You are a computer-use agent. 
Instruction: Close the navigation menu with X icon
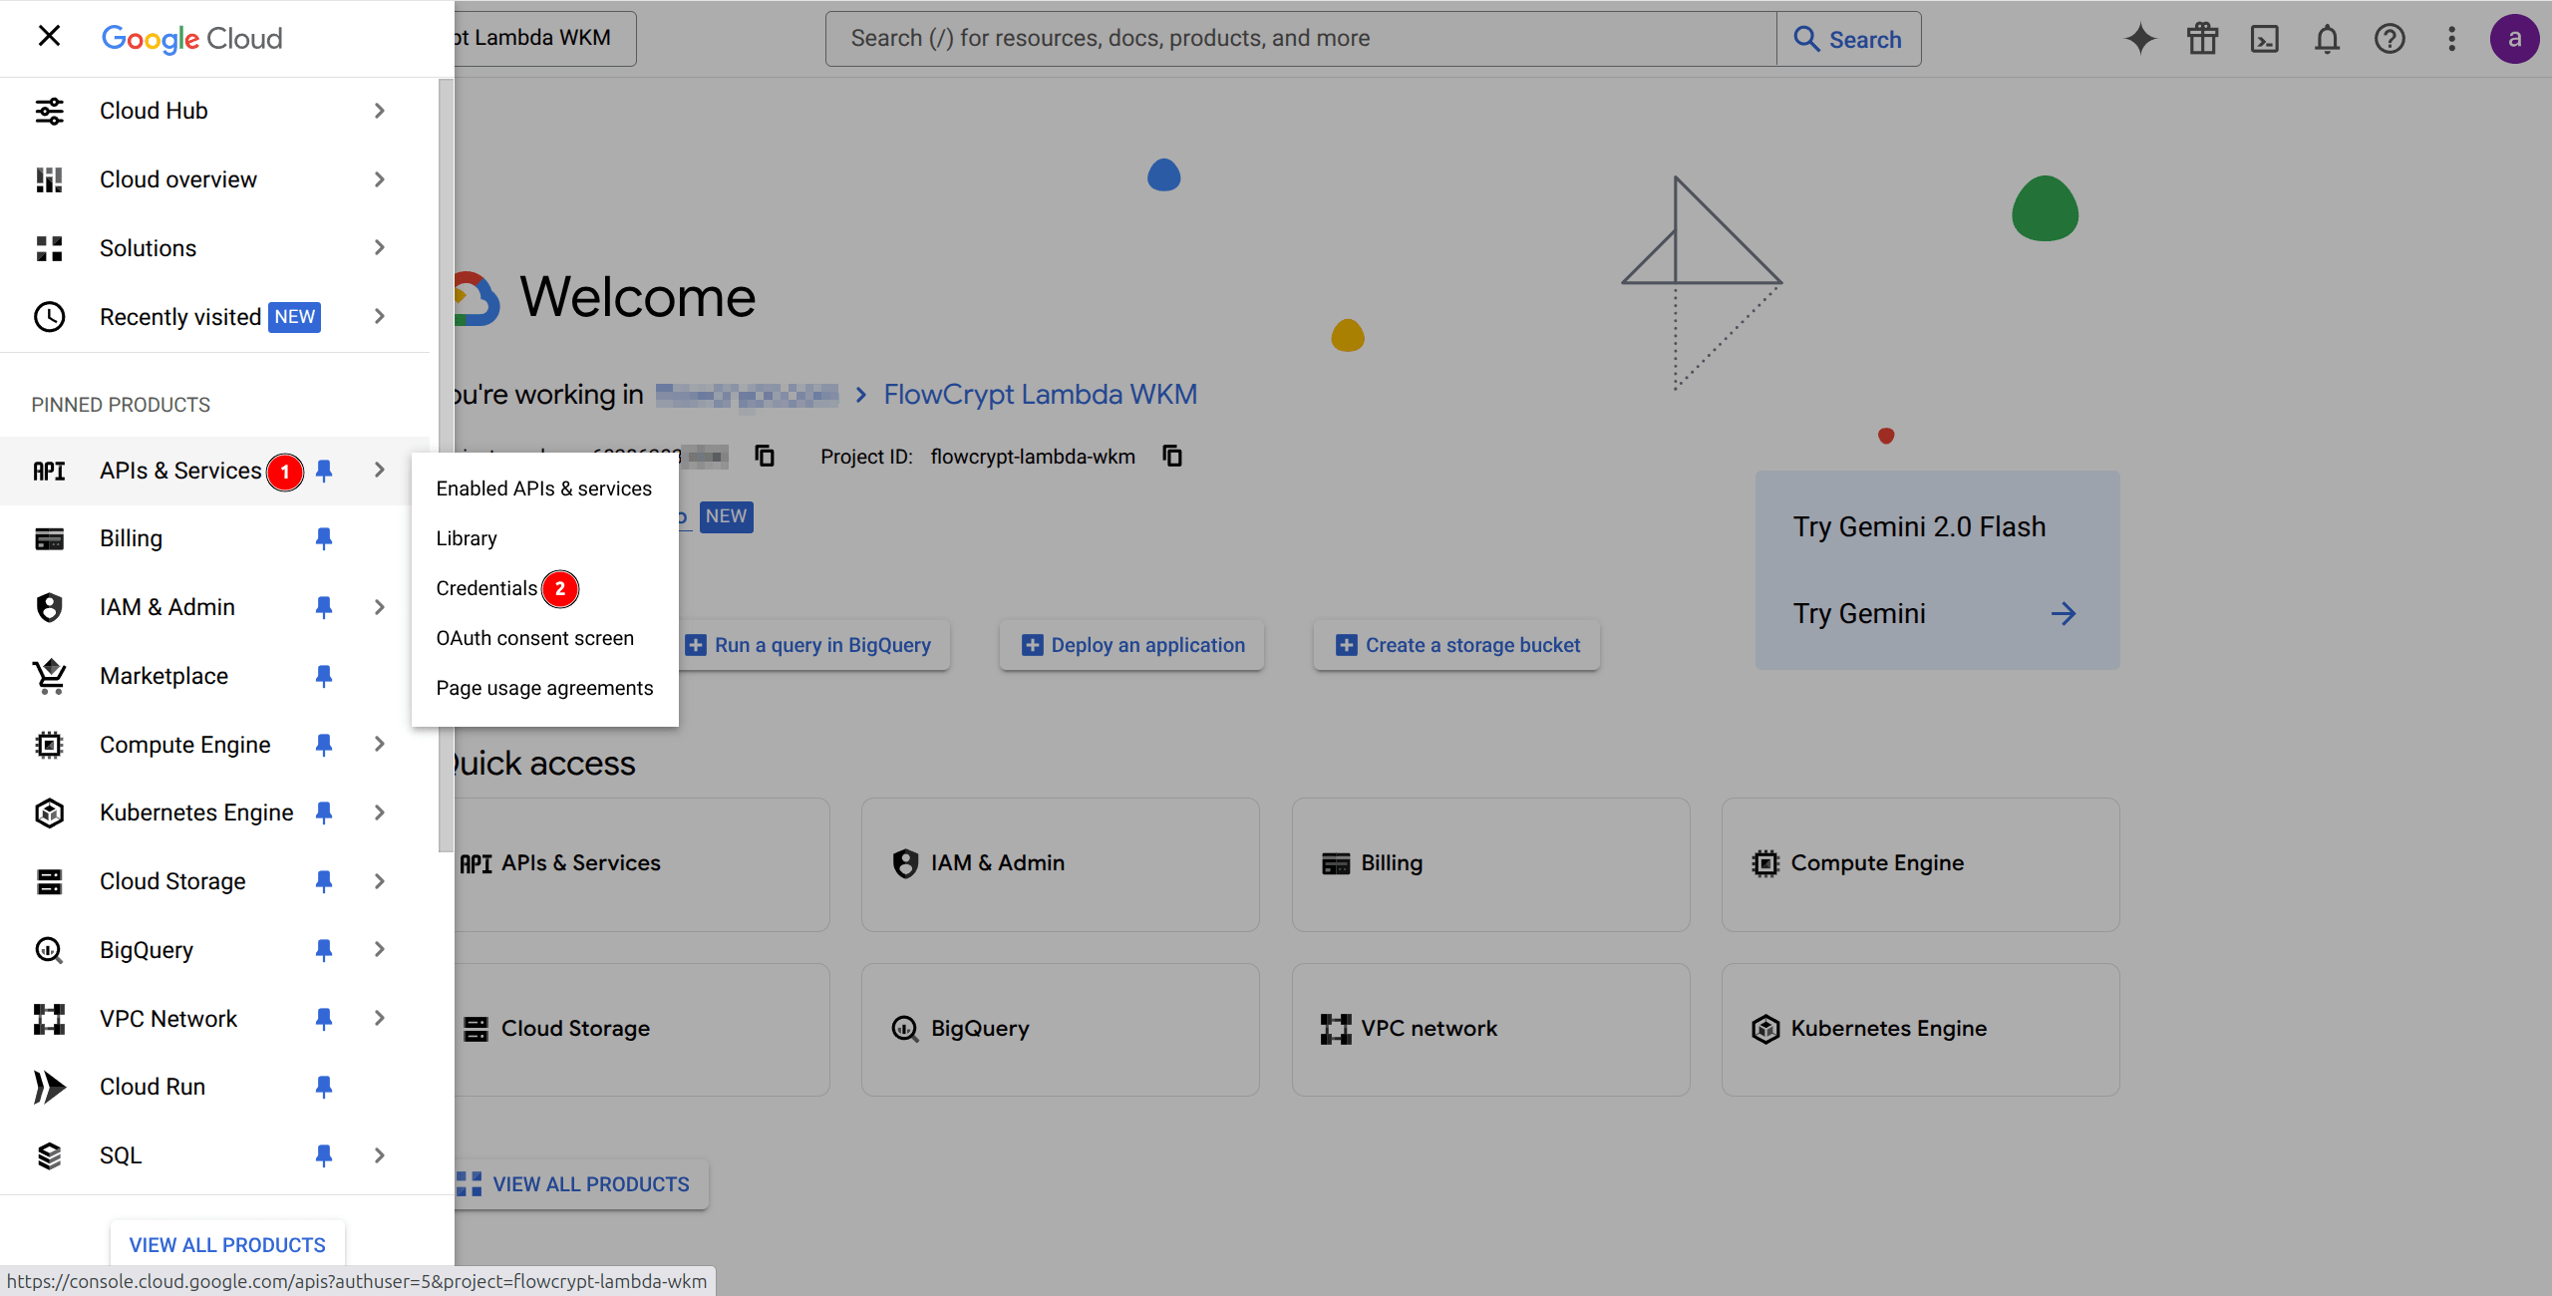click(x=49, y=37)
